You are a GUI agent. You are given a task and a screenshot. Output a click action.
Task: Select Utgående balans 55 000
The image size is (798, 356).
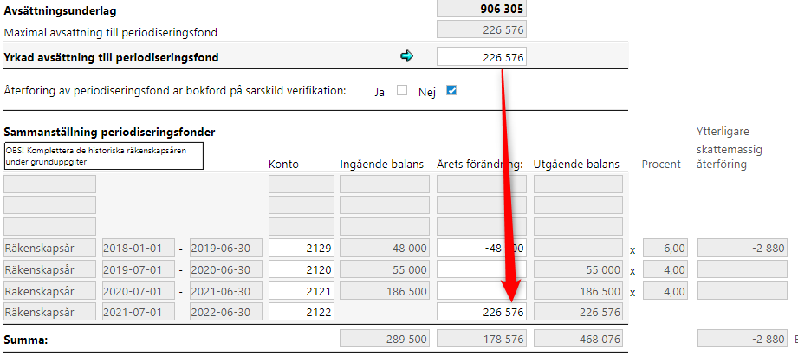578,269
